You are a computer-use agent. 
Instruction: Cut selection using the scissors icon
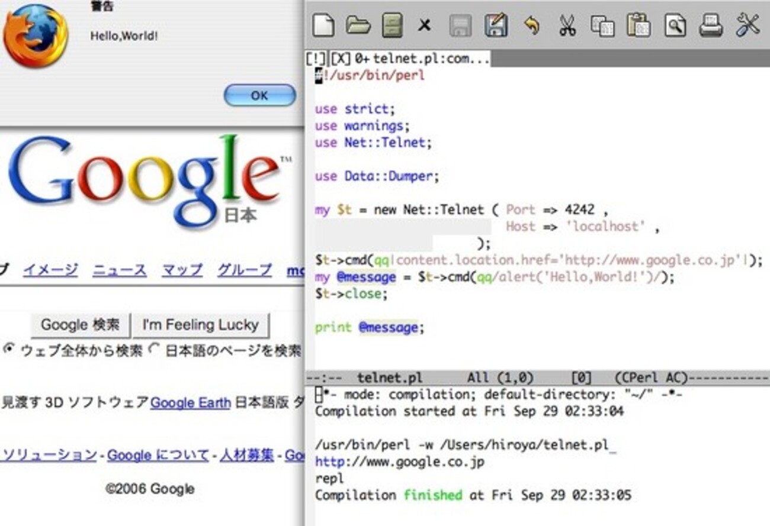567,25
